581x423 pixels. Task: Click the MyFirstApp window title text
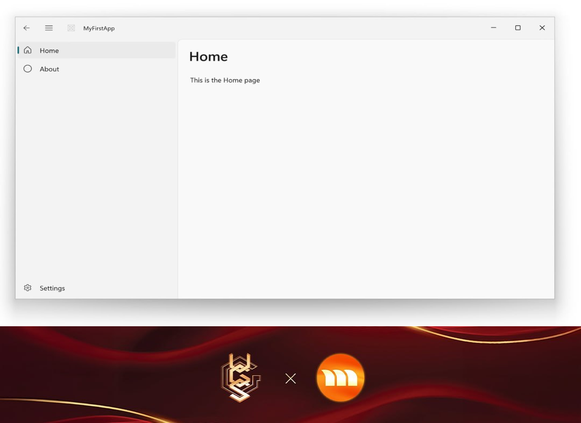(x=99, y=28)
